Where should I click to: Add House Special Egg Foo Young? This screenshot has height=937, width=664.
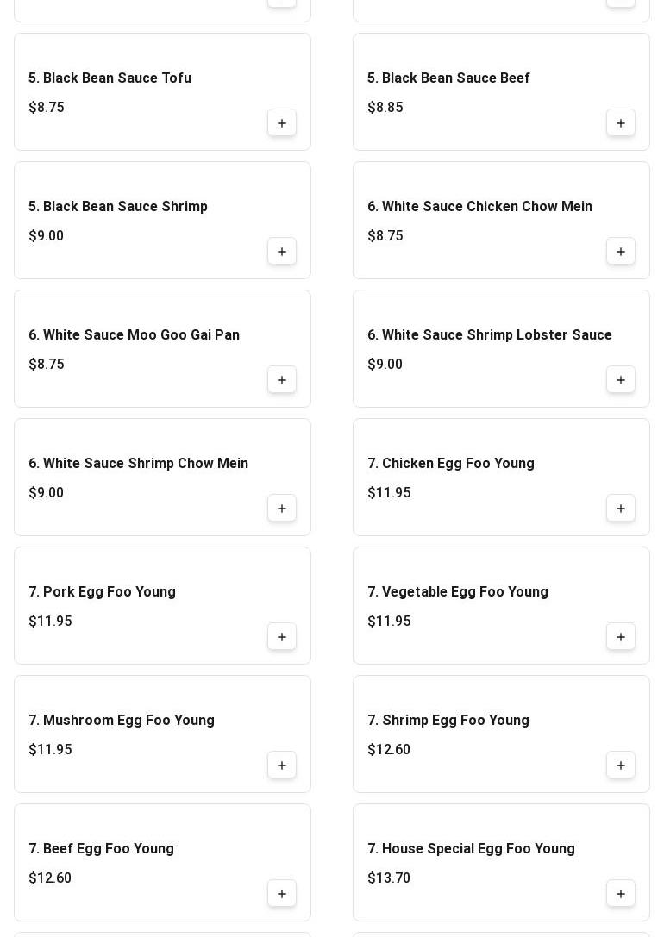(x=620, y=894)
